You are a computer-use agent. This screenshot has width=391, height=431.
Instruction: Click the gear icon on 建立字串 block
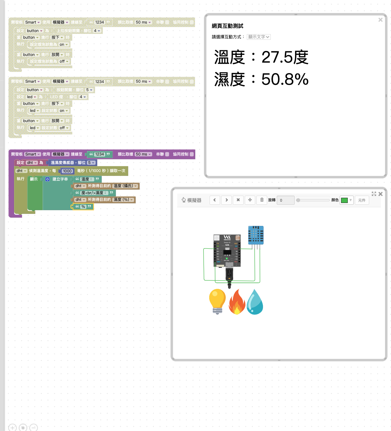point(47,179)
